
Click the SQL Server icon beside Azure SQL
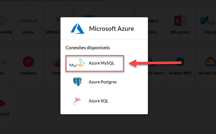77,101
